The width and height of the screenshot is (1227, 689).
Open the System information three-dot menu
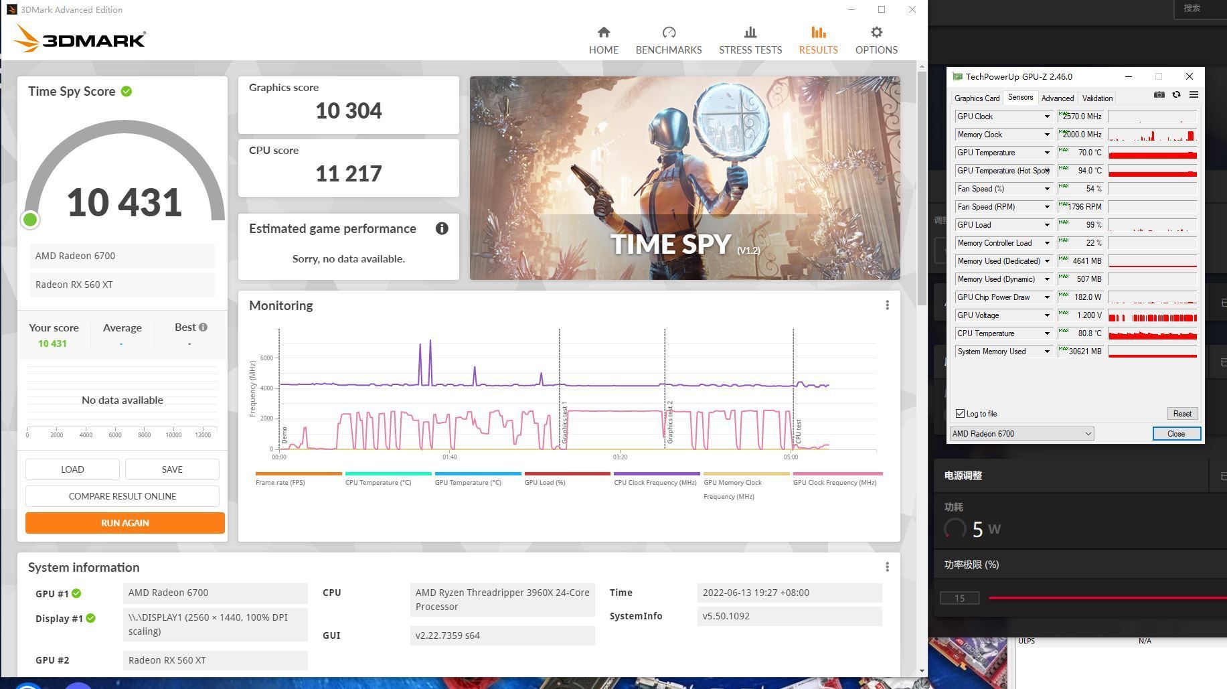[x=887, y=567]
